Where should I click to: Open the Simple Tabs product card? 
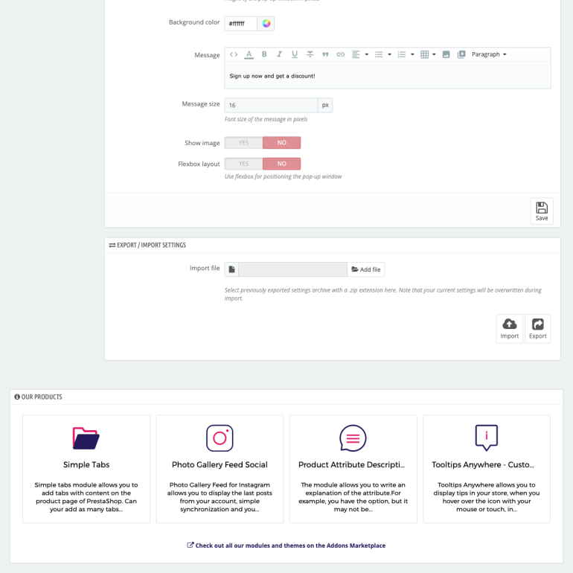click(x=86, y=469)
